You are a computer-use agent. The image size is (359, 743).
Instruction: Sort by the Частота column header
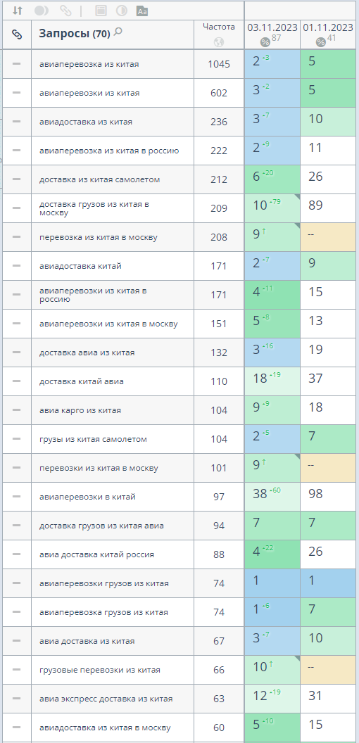(219, 27)
